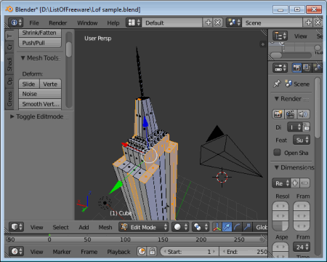Open the Frame menu
Screen dimensions: 327x262
click(x=89, y=252)
